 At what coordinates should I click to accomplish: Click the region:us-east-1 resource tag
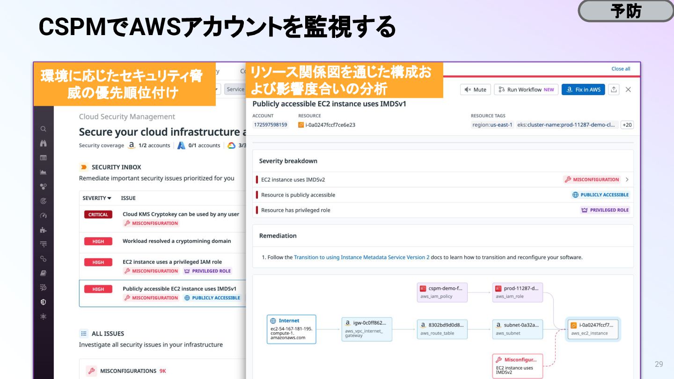click(492, 125)
